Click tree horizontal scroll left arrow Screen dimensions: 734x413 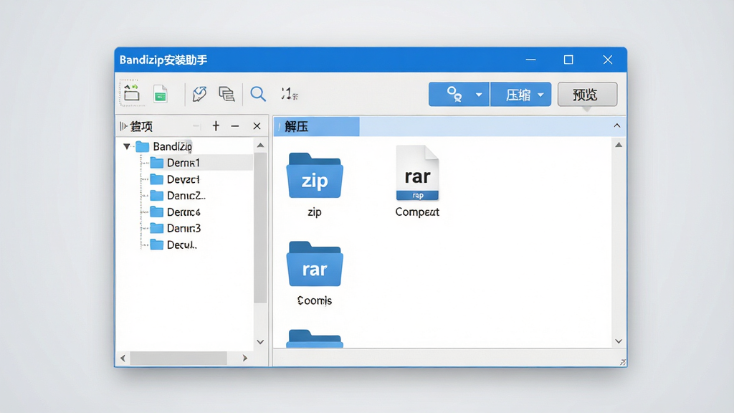coord(123,359)
